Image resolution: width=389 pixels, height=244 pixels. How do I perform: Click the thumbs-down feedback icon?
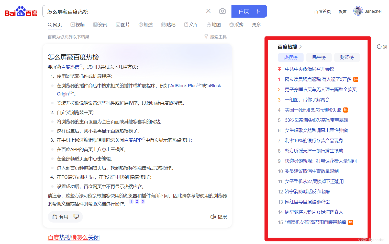(x=76, y=216)
